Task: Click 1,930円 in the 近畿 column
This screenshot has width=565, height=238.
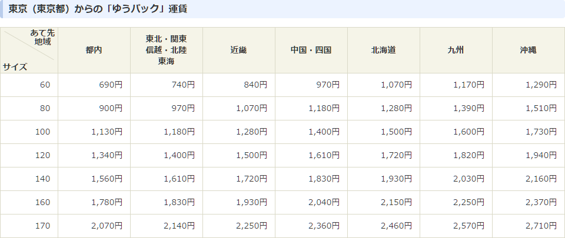Action: coord(251,202)
